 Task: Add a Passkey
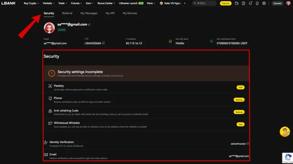coord(240,87)
